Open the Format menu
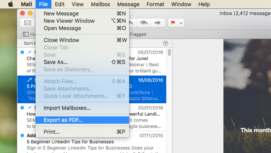 155,4
